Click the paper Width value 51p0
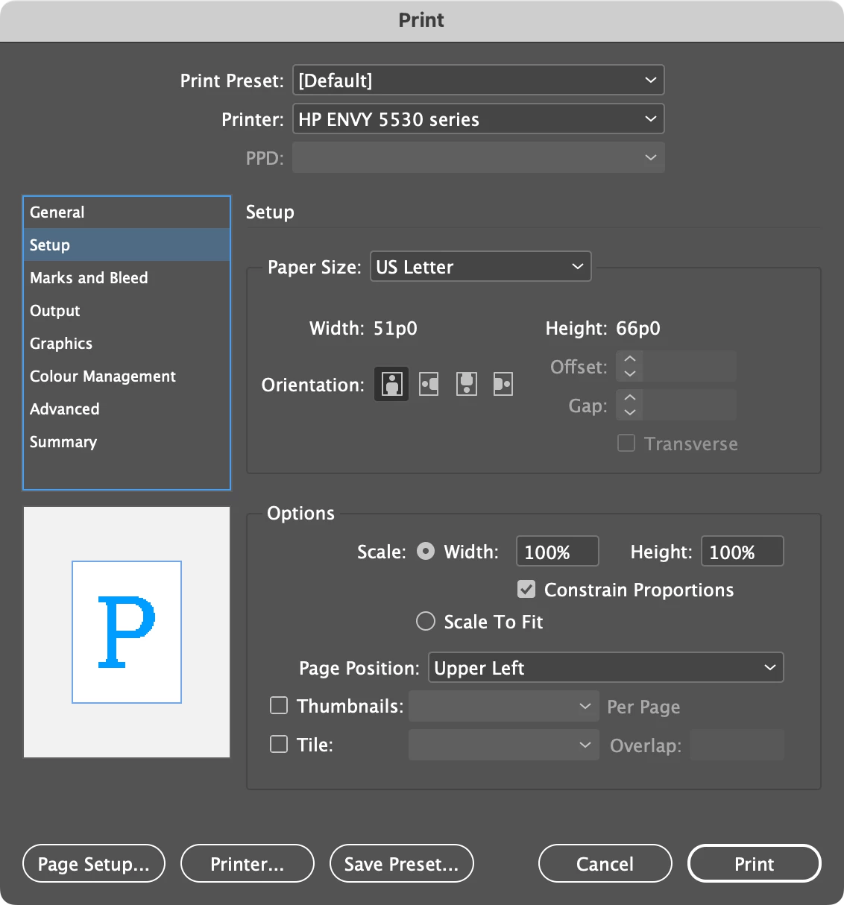Screen dimensions: 844x905 point(396,328)
